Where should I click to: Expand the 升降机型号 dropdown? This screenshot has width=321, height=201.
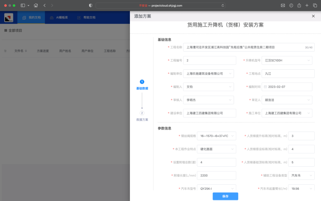[287, 60]
